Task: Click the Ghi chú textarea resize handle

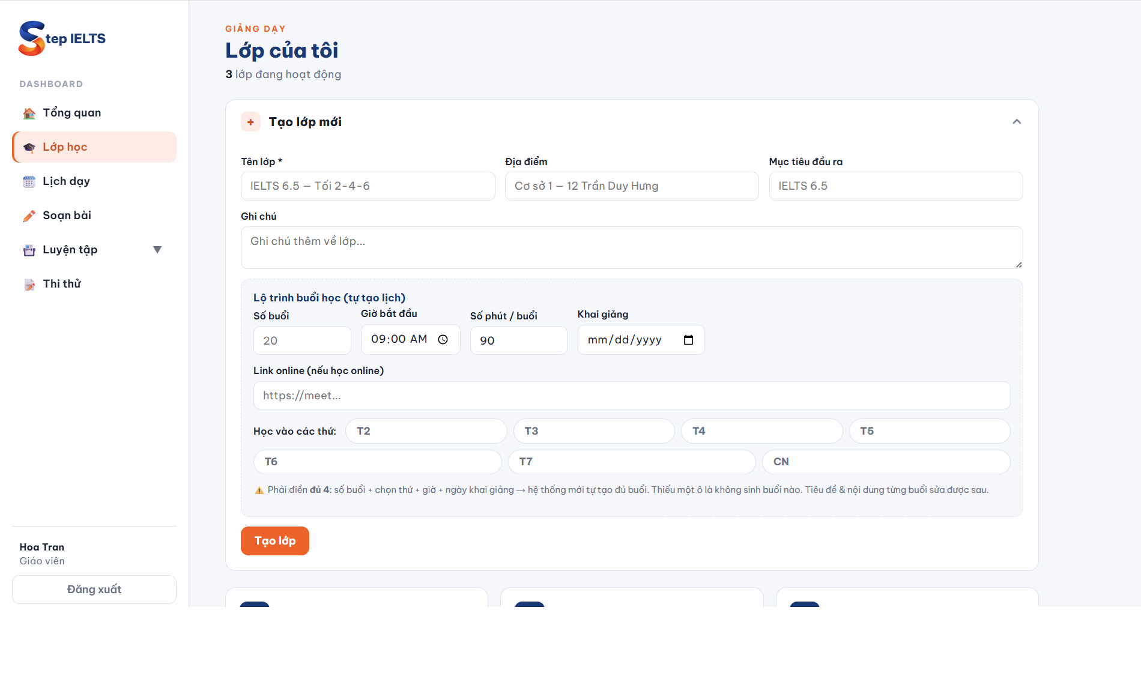Action: 1018,264
